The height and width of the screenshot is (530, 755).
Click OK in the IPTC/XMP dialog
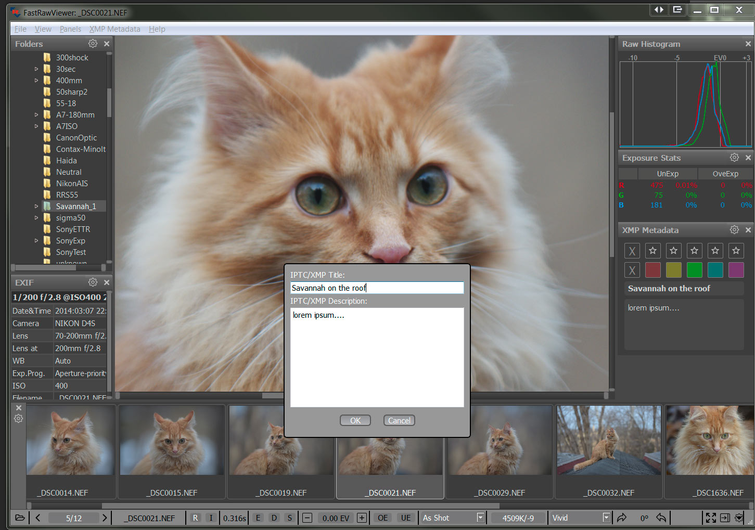coord(355,420)
